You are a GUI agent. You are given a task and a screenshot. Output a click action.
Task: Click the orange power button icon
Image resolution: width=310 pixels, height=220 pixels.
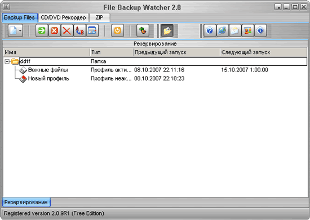click(x=118, y=30)
